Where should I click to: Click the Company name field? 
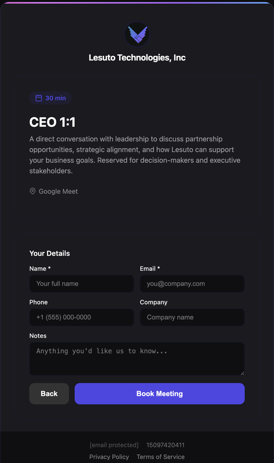(192, 317)
